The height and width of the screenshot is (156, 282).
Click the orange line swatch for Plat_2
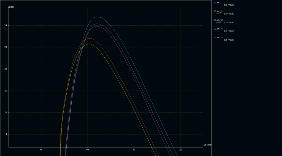pos(219,14)
